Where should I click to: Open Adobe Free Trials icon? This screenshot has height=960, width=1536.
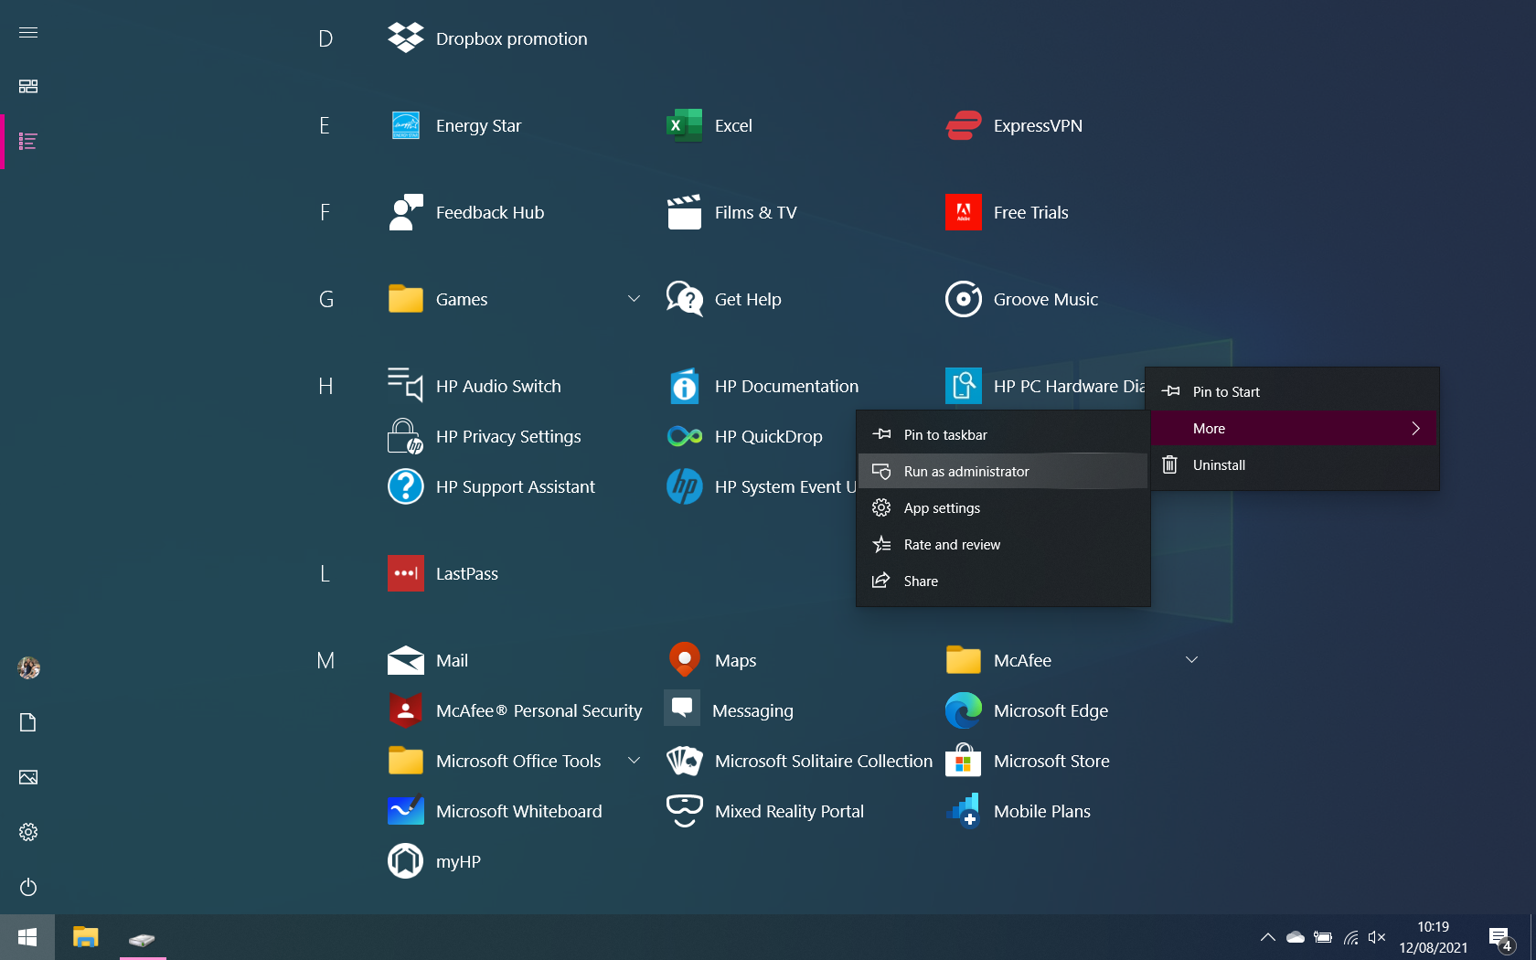[x=963, y=212]
